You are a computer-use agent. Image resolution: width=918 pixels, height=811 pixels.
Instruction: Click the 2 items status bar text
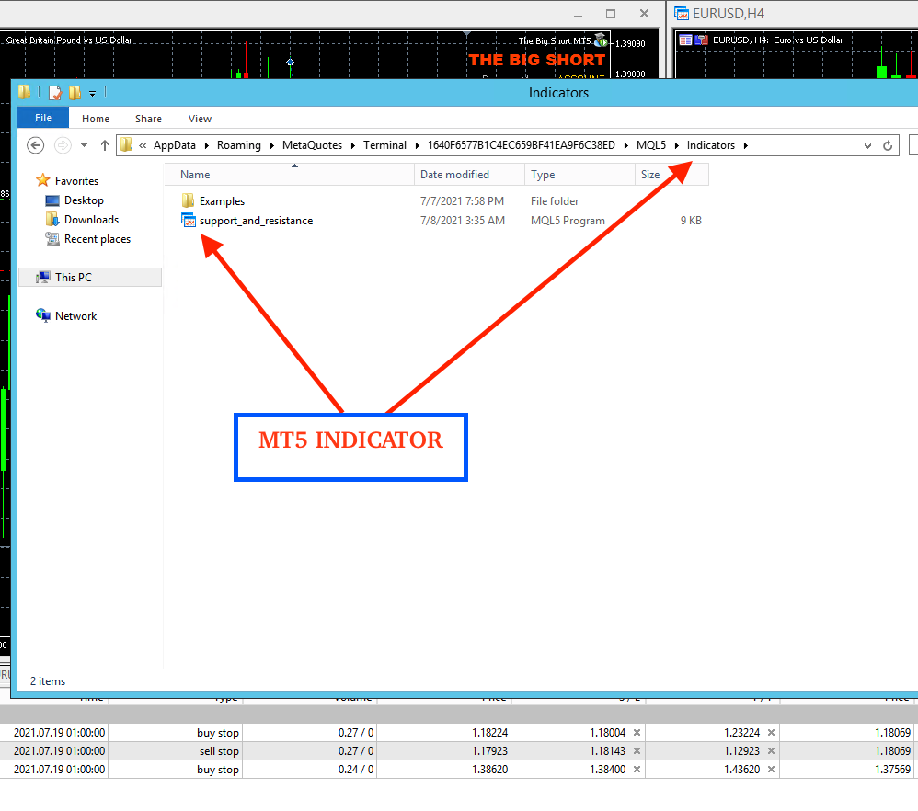coord(48,681)
